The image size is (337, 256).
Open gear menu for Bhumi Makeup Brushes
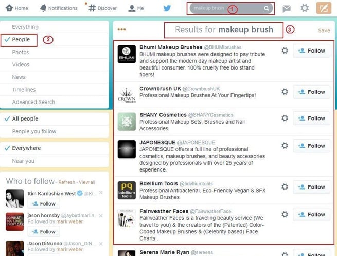(x=285, y=50)
